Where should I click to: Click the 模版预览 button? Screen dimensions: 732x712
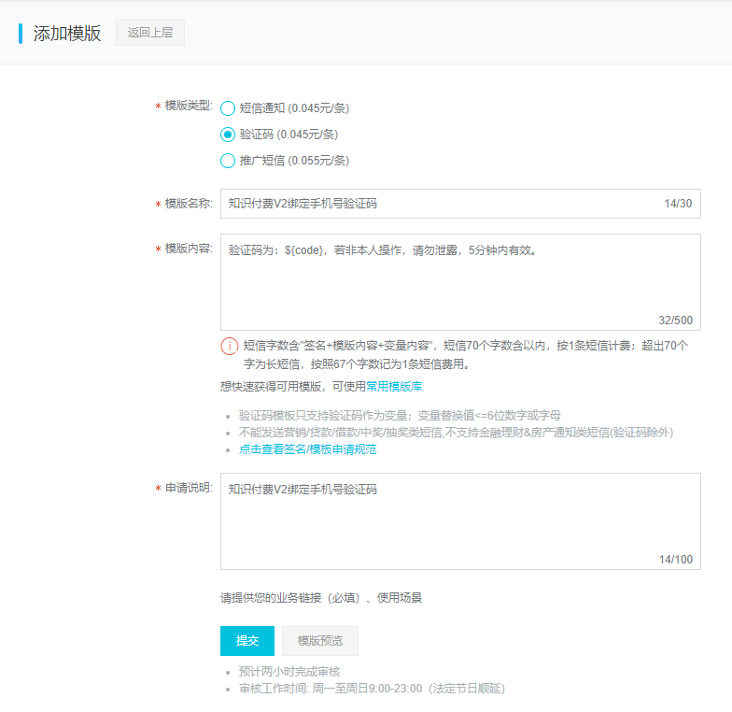coord(319,641)
